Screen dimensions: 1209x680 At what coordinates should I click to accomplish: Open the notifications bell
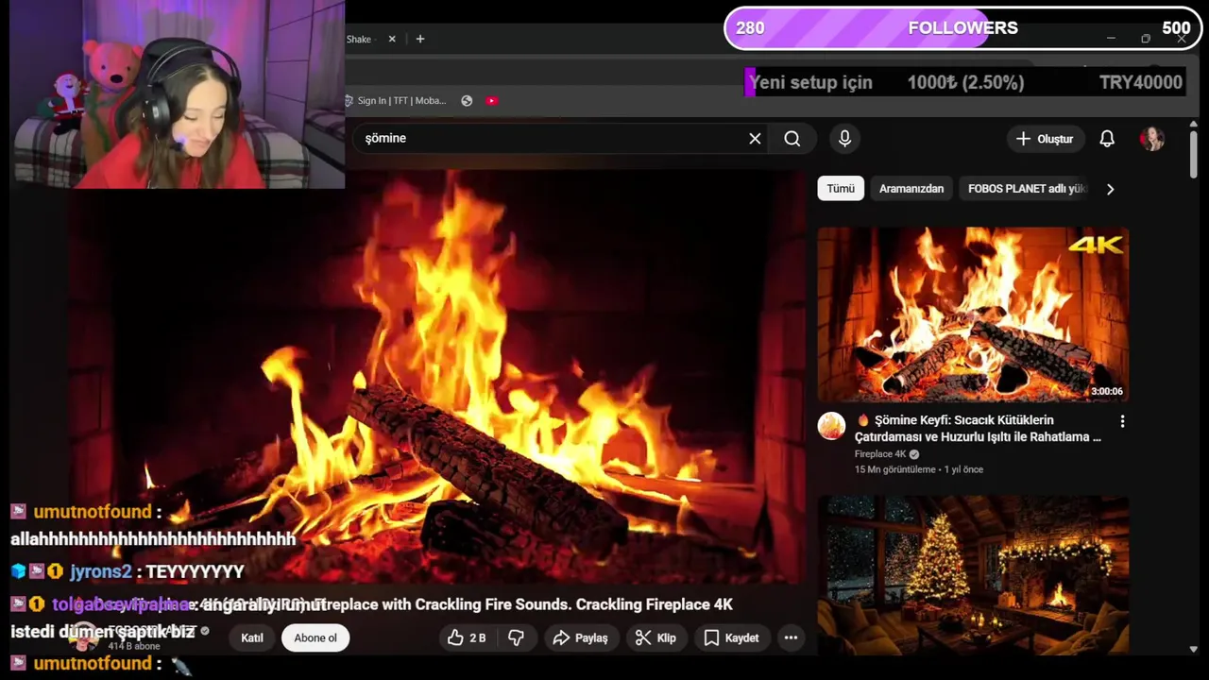click(1107, 139)
